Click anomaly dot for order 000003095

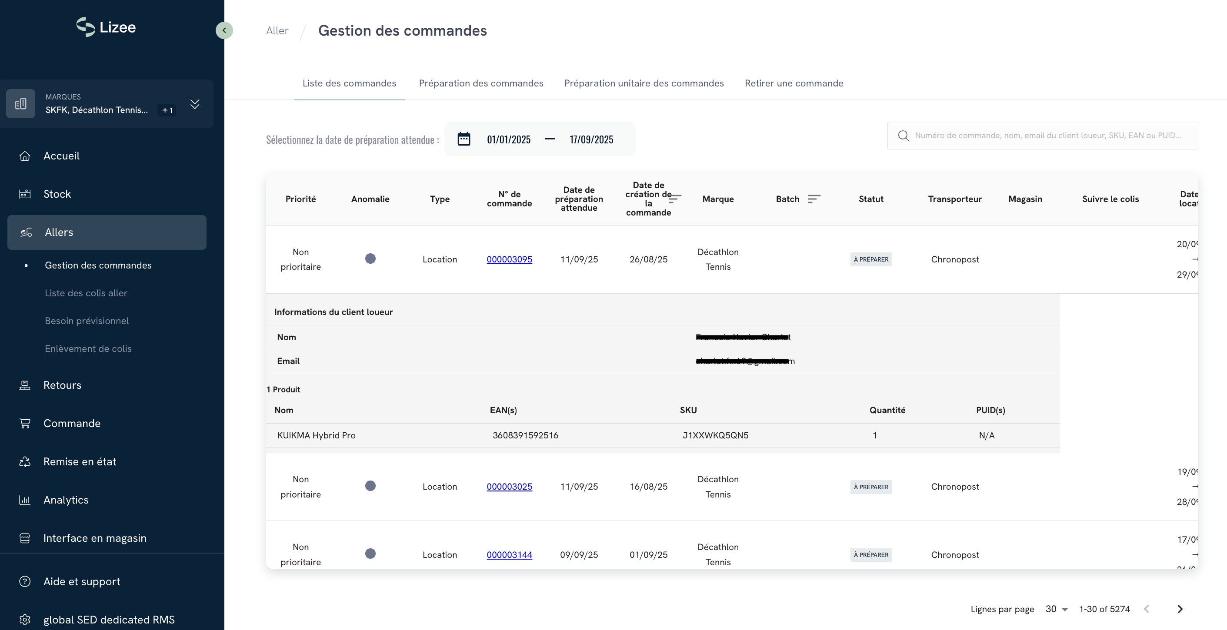click(x=370, y=259)
